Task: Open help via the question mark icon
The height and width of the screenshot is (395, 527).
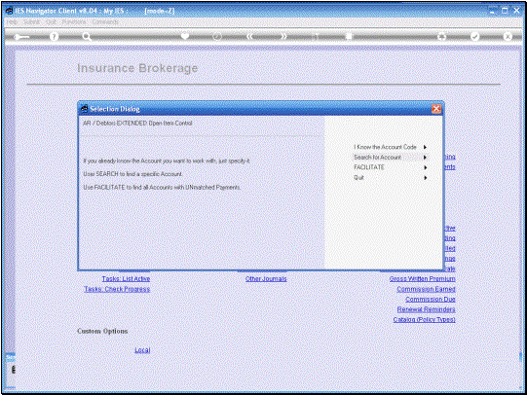Action: click(x=54, y=36)
